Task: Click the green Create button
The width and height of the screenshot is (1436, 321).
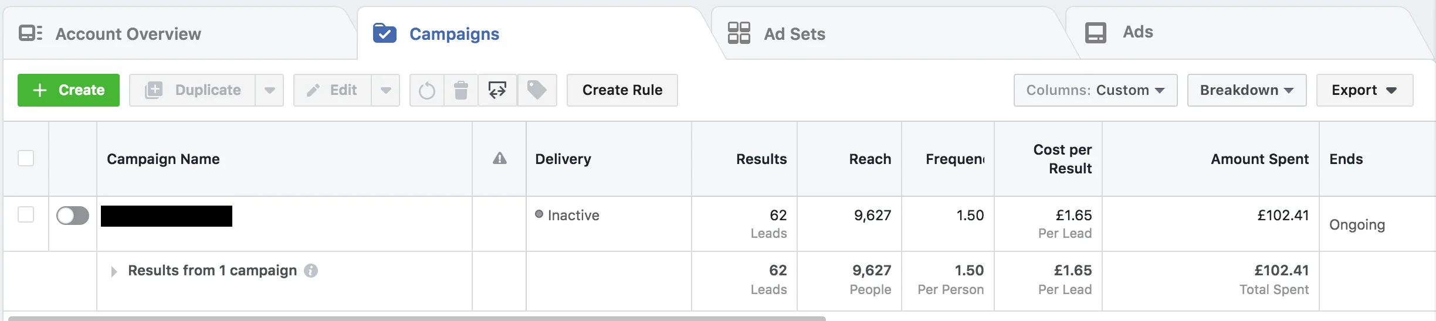Action: pyautogui.click(x=69, y=90)
